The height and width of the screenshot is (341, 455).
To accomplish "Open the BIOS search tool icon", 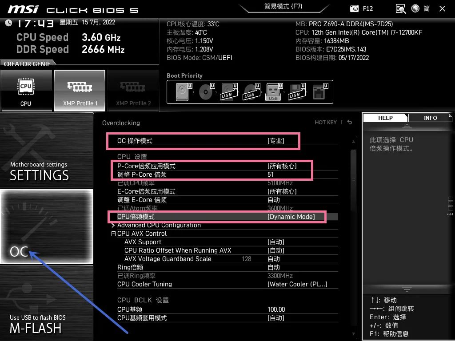I will tap(400, 8).
